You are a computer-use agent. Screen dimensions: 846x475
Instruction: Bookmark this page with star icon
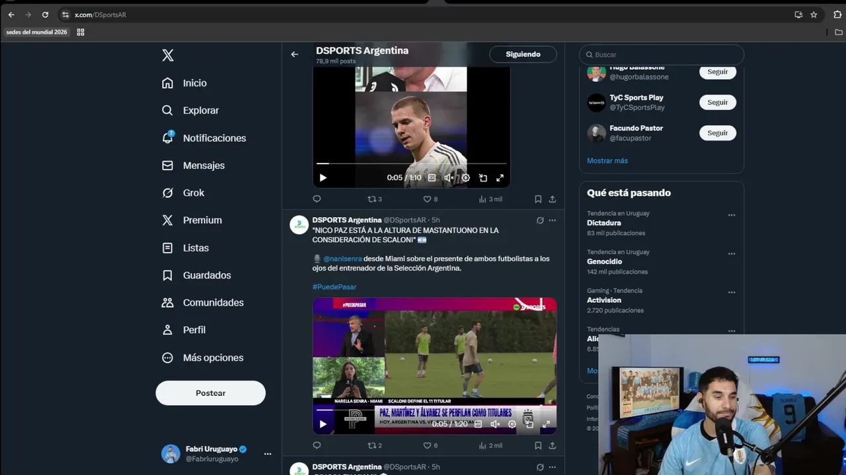tap(814, 15)
